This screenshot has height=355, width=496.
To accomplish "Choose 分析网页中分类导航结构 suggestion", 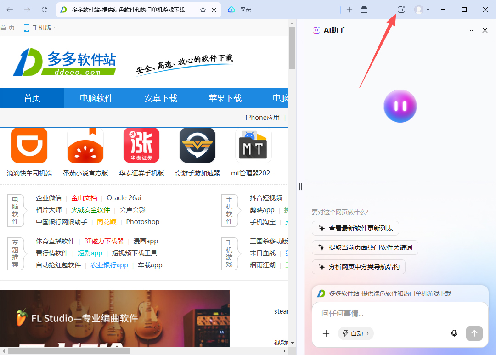I will pyautogui.click(x=358, y=267).
